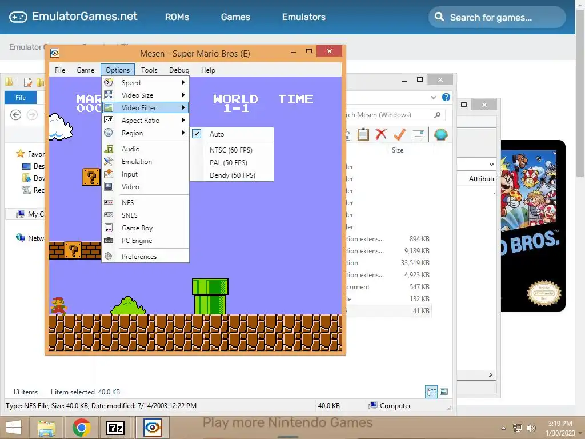Click the NES console icon
Screen dimensions: 585x439
(x=109, y=202)
